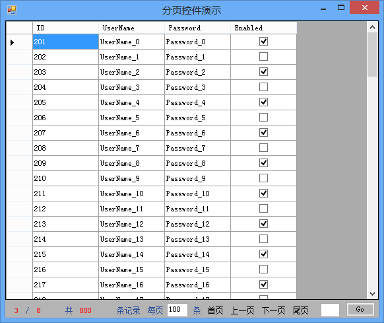Jump to last page 尾页
The width and height of the screenshot is (384, 323).
coord(300,310)
